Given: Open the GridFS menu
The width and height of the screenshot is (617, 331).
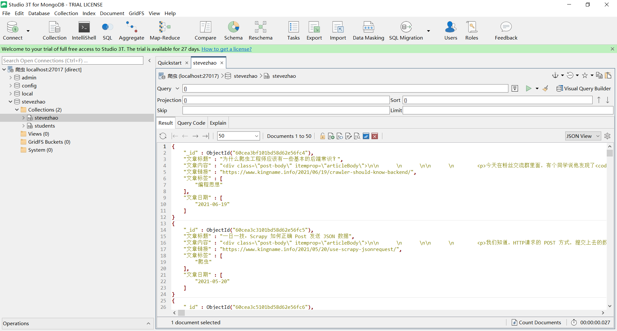Looking at the screenshot, I should pyautogui.click(x=136, y=13).
